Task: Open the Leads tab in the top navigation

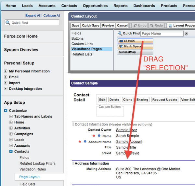Action: click(x=27, y=6)
